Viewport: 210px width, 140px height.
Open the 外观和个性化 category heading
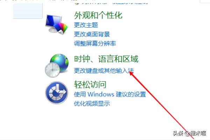[x=98, y=15]
